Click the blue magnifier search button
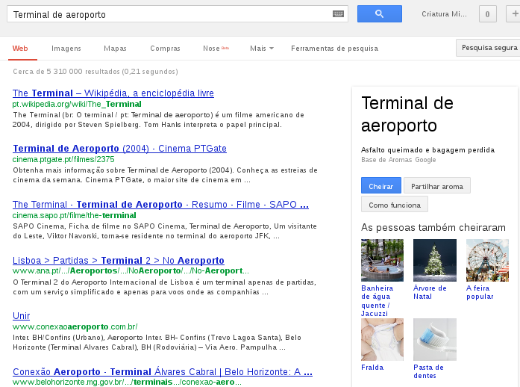This screenshot has height=387, width=520. [x=380, y=14]
